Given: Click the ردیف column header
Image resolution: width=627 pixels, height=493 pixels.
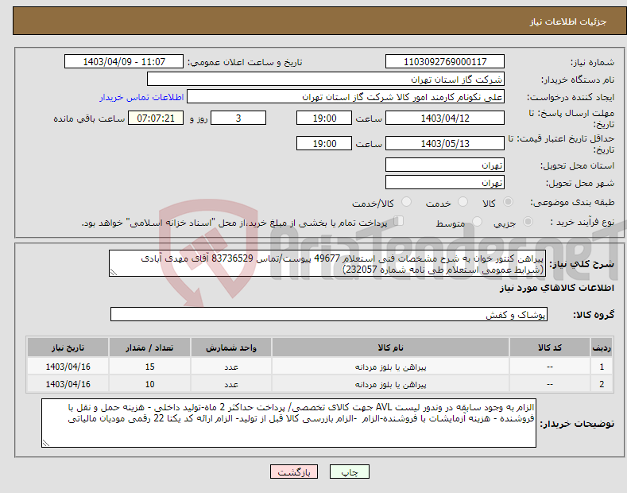Looking at the screenshot, I should [602, 347].
